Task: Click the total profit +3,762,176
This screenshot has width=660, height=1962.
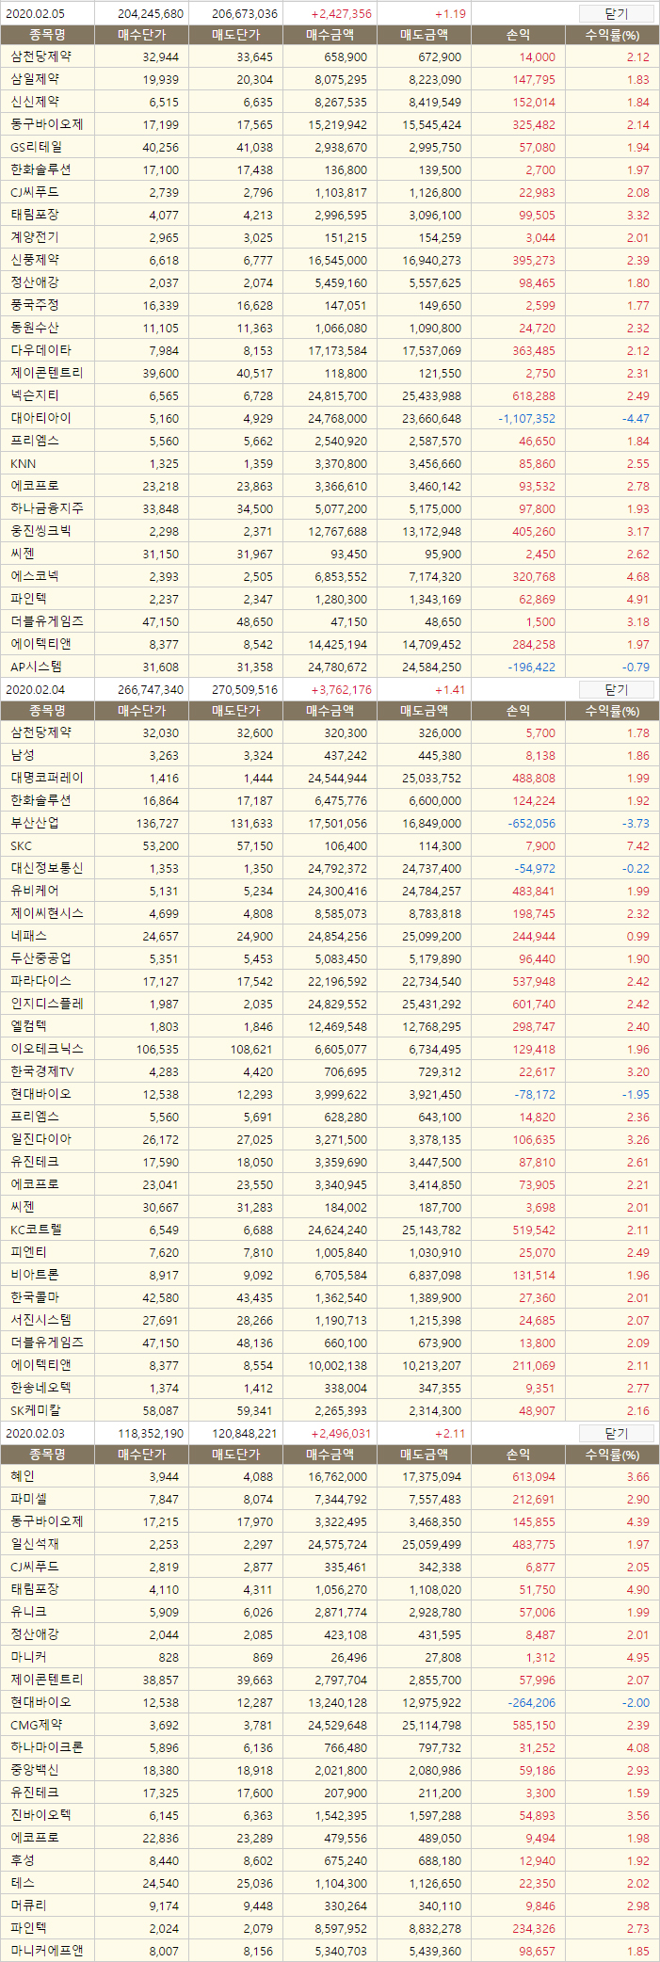Action: point(341,690)
